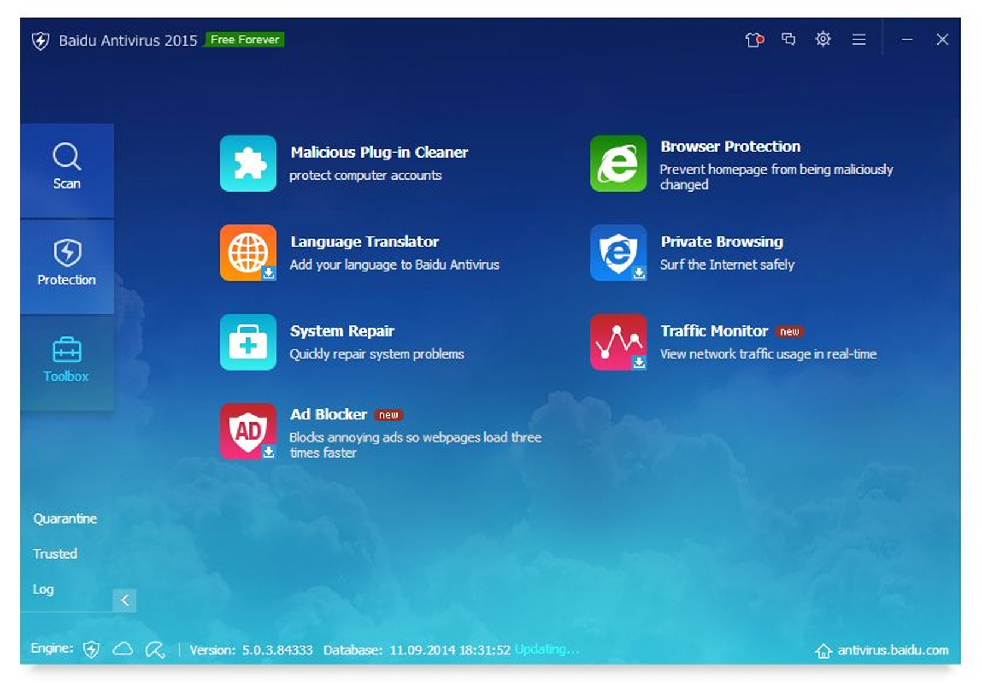982x683 pixels.
Task: Open the Malicious Plug-in Cleaner puzzle icon
Action: (248, 164)
